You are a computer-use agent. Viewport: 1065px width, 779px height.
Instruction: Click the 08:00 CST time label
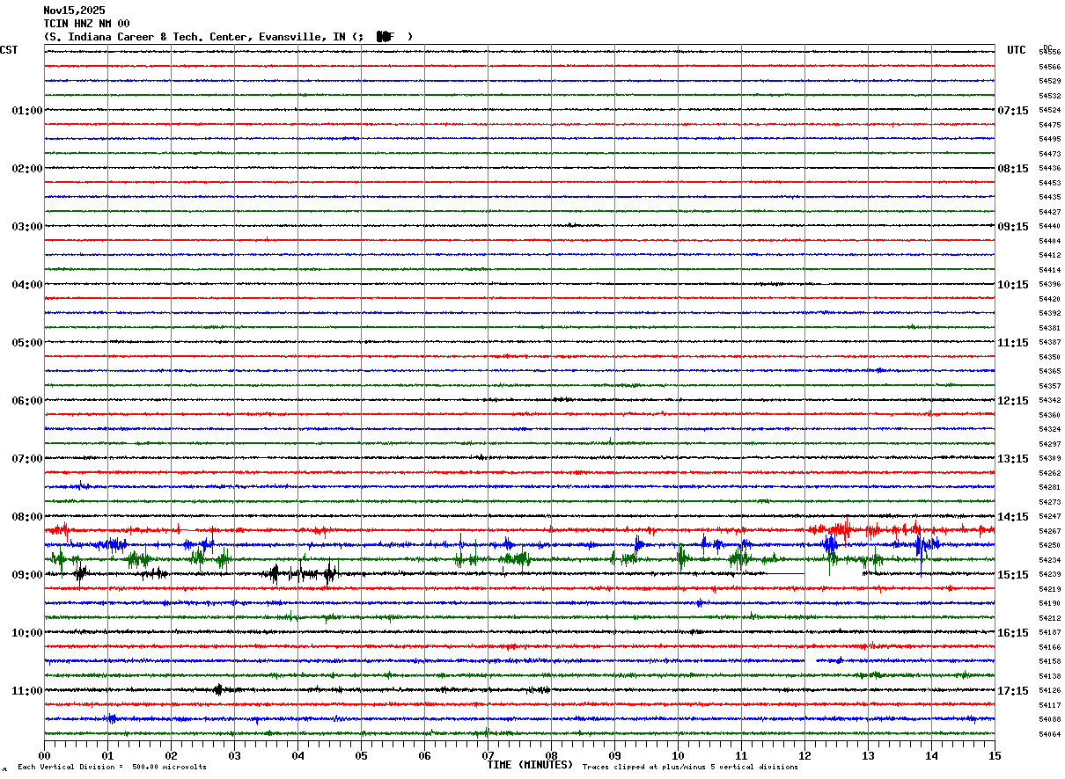click(x=26, y=517)
